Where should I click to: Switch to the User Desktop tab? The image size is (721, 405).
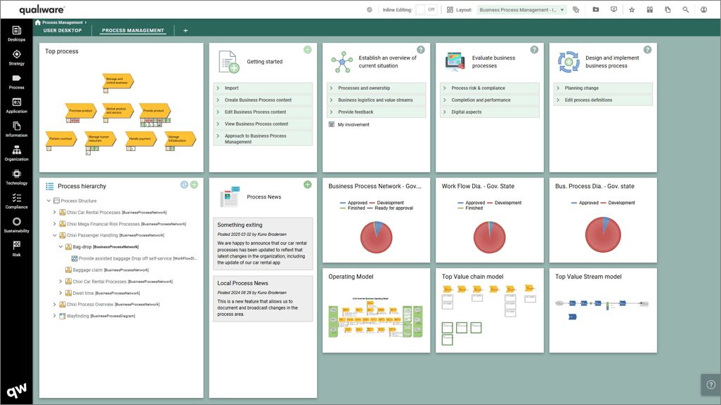[63, 31]
